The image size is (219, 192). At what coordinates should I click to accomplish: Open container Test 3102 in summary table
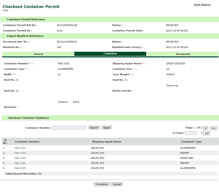[20, 148]
